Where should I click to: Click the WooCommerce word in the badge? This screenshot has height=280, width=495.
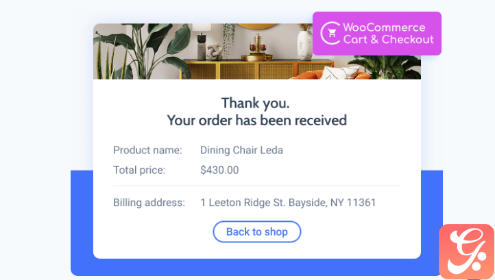click(384, 27)
